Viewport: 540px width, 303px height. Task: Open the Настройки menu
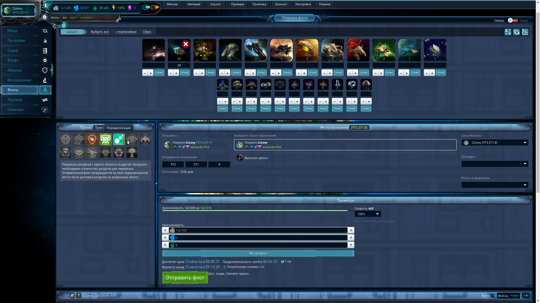coord(303,4)
